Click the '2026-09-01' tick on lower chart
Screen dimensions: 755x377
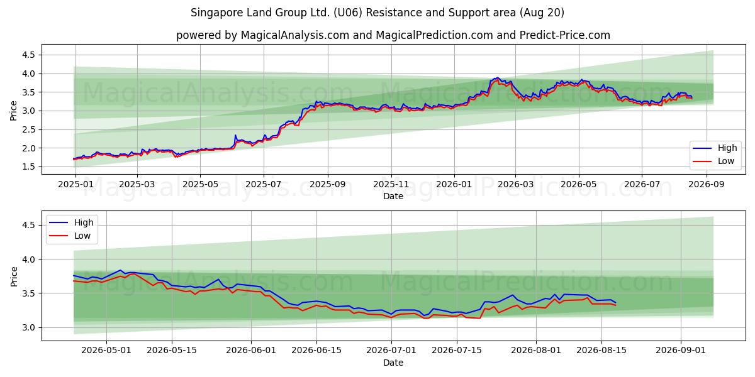tap(682, 351)
